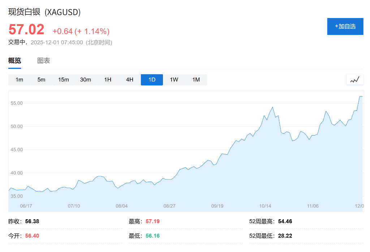Click the 10/14 date label

click(x=266, y=206)
